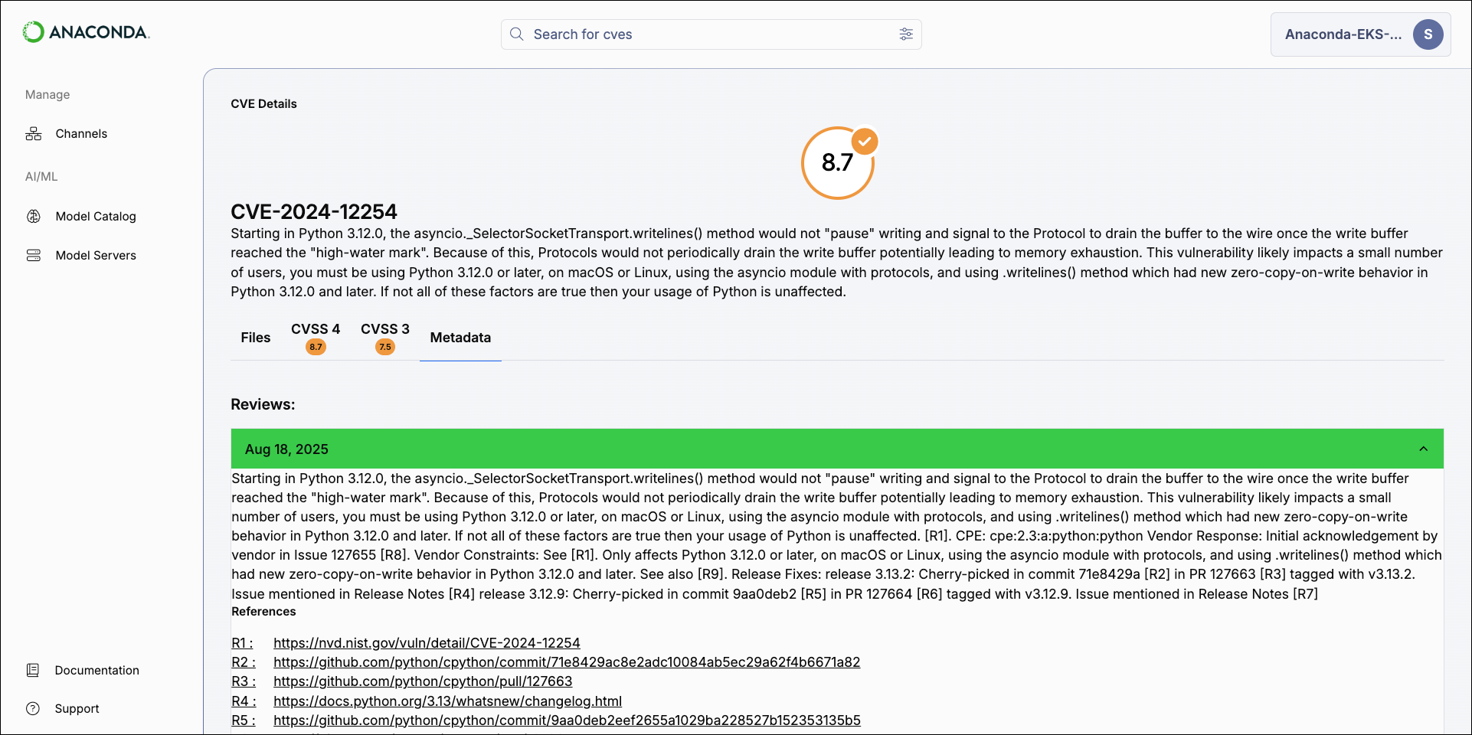Viewport: 1472px width, 735px height.
Task: Open R2 cpython commit 71e8429 link
Action: (567, 662)
